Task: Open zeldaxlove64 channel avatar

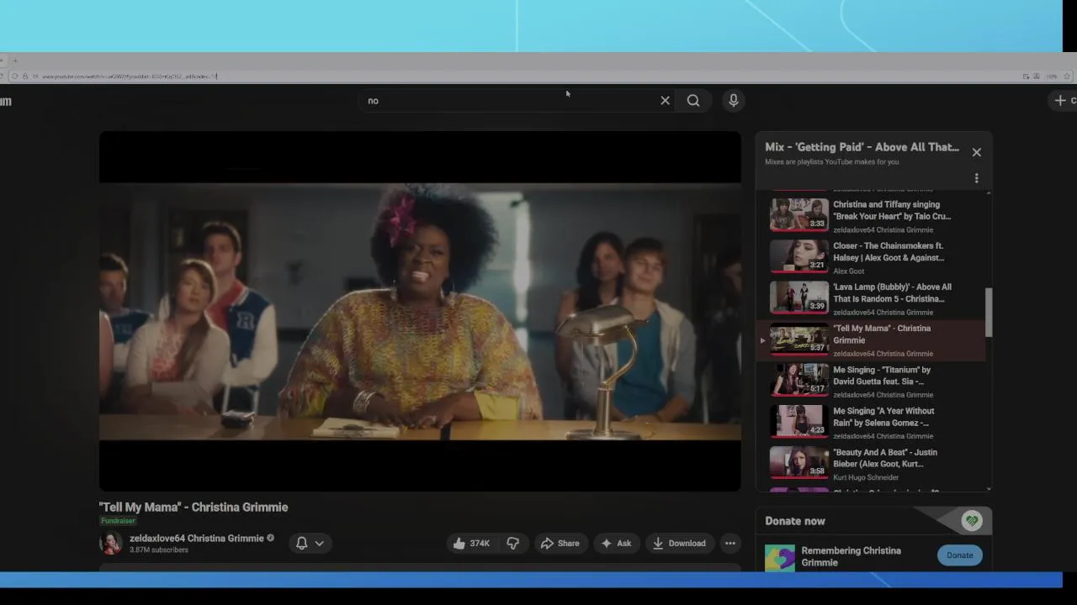Action: click(x=111, y=543)
